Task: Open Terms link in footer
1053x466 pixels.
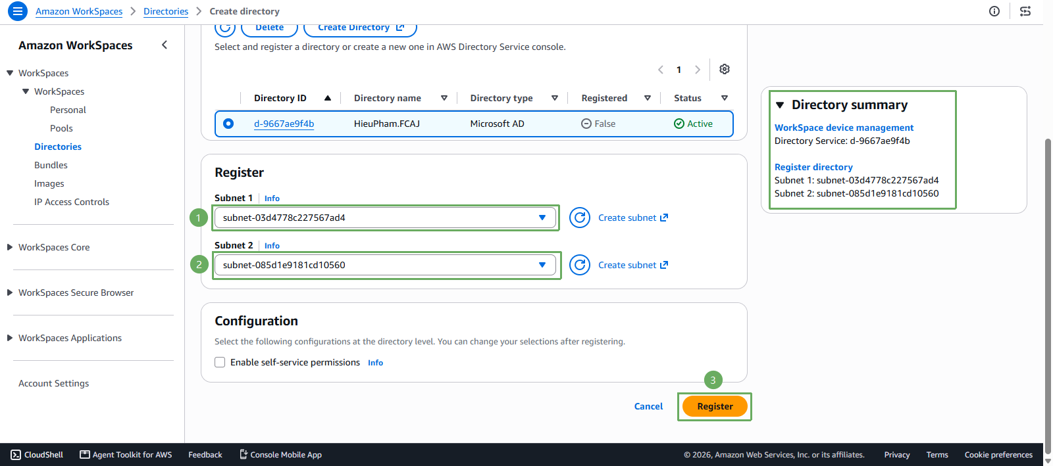Action: pyautogui.click(x=937, y=455)
